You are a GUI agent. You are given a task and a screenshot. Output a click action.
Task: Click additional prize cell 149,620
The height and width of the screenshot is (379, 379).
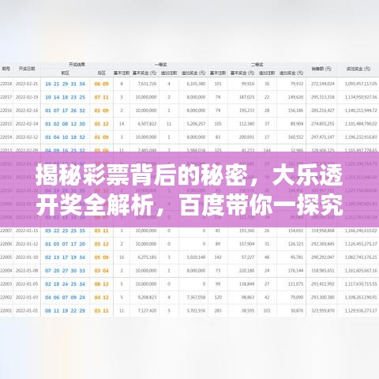coord(296,97)
